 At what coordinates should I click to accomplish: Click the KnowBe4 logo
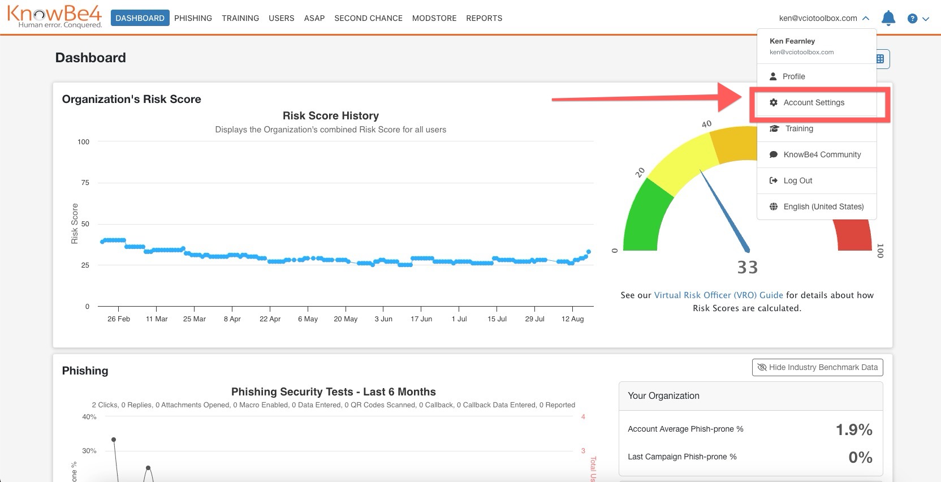(x=55, y=17)
